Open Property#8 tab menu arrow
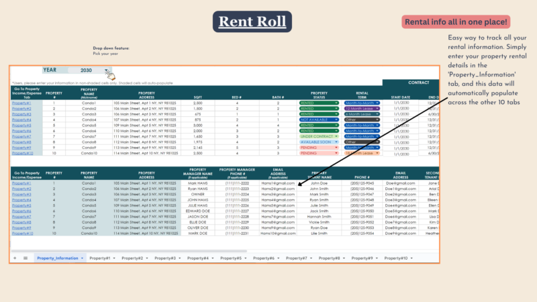537x302 pixels. click(x=344, y=258)
